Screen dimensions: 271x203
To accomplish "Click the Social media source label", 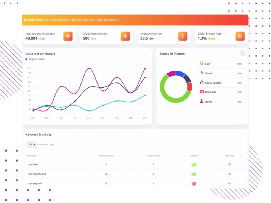I will click(x=213, y=83).
